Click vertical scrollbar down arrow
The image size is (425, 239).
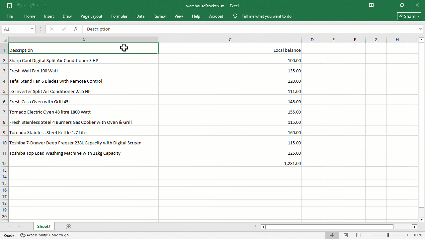click(x=421, y=219)
